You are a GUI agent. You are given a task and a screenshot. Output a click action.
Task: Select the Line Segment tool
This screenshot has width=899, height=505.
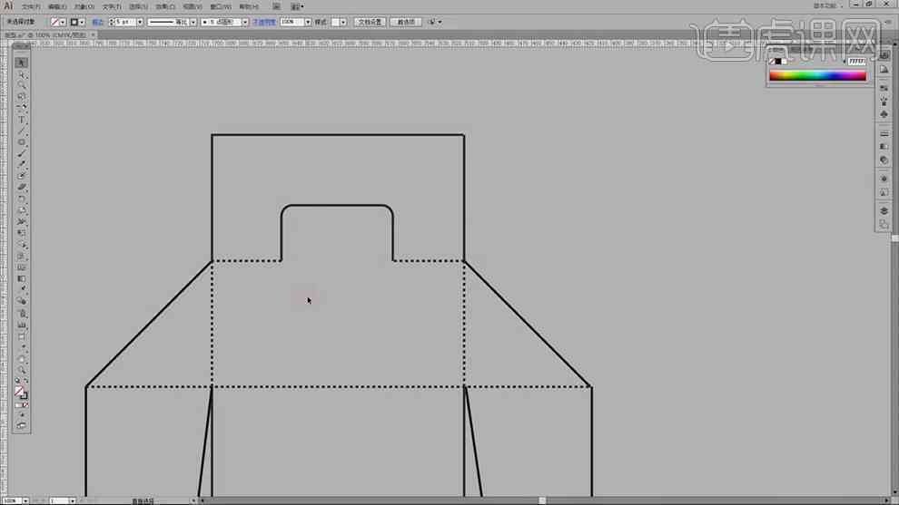click(x=22, y=131)
